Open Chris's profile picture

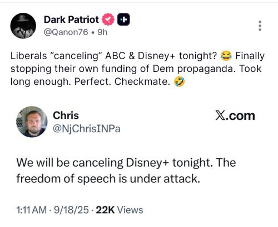(32, 122)
